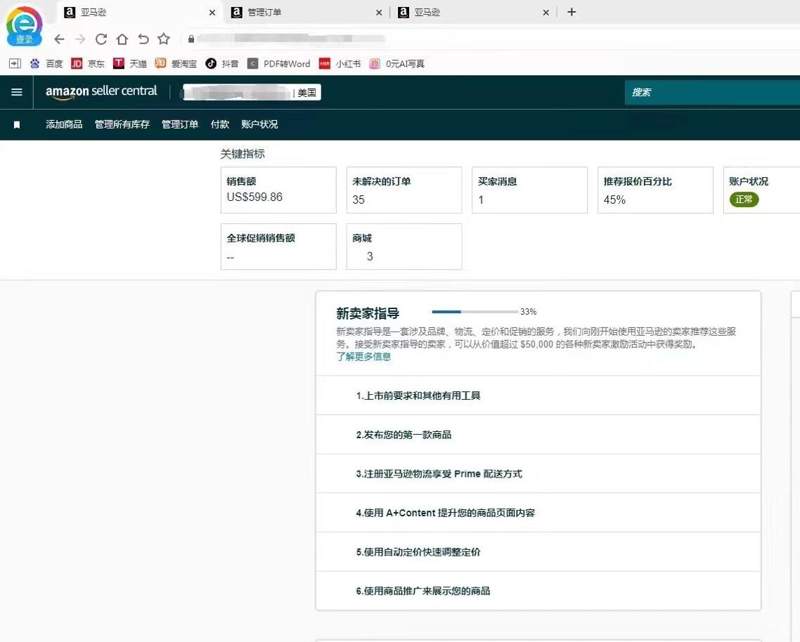Open the 商城 3 card
Image resolution: width=800 pixels, height=642 pixels.
point(404,247)
